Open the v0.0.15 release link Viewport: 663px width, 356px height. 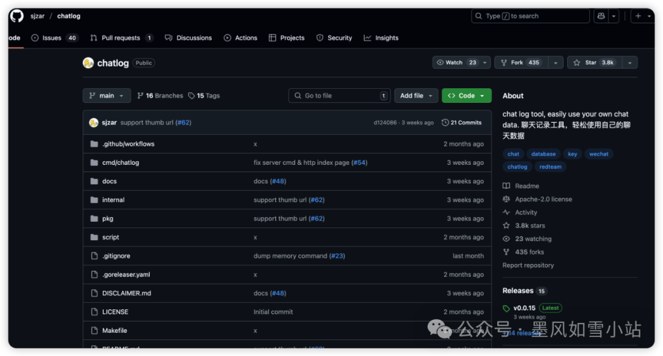tap(524, 308)
